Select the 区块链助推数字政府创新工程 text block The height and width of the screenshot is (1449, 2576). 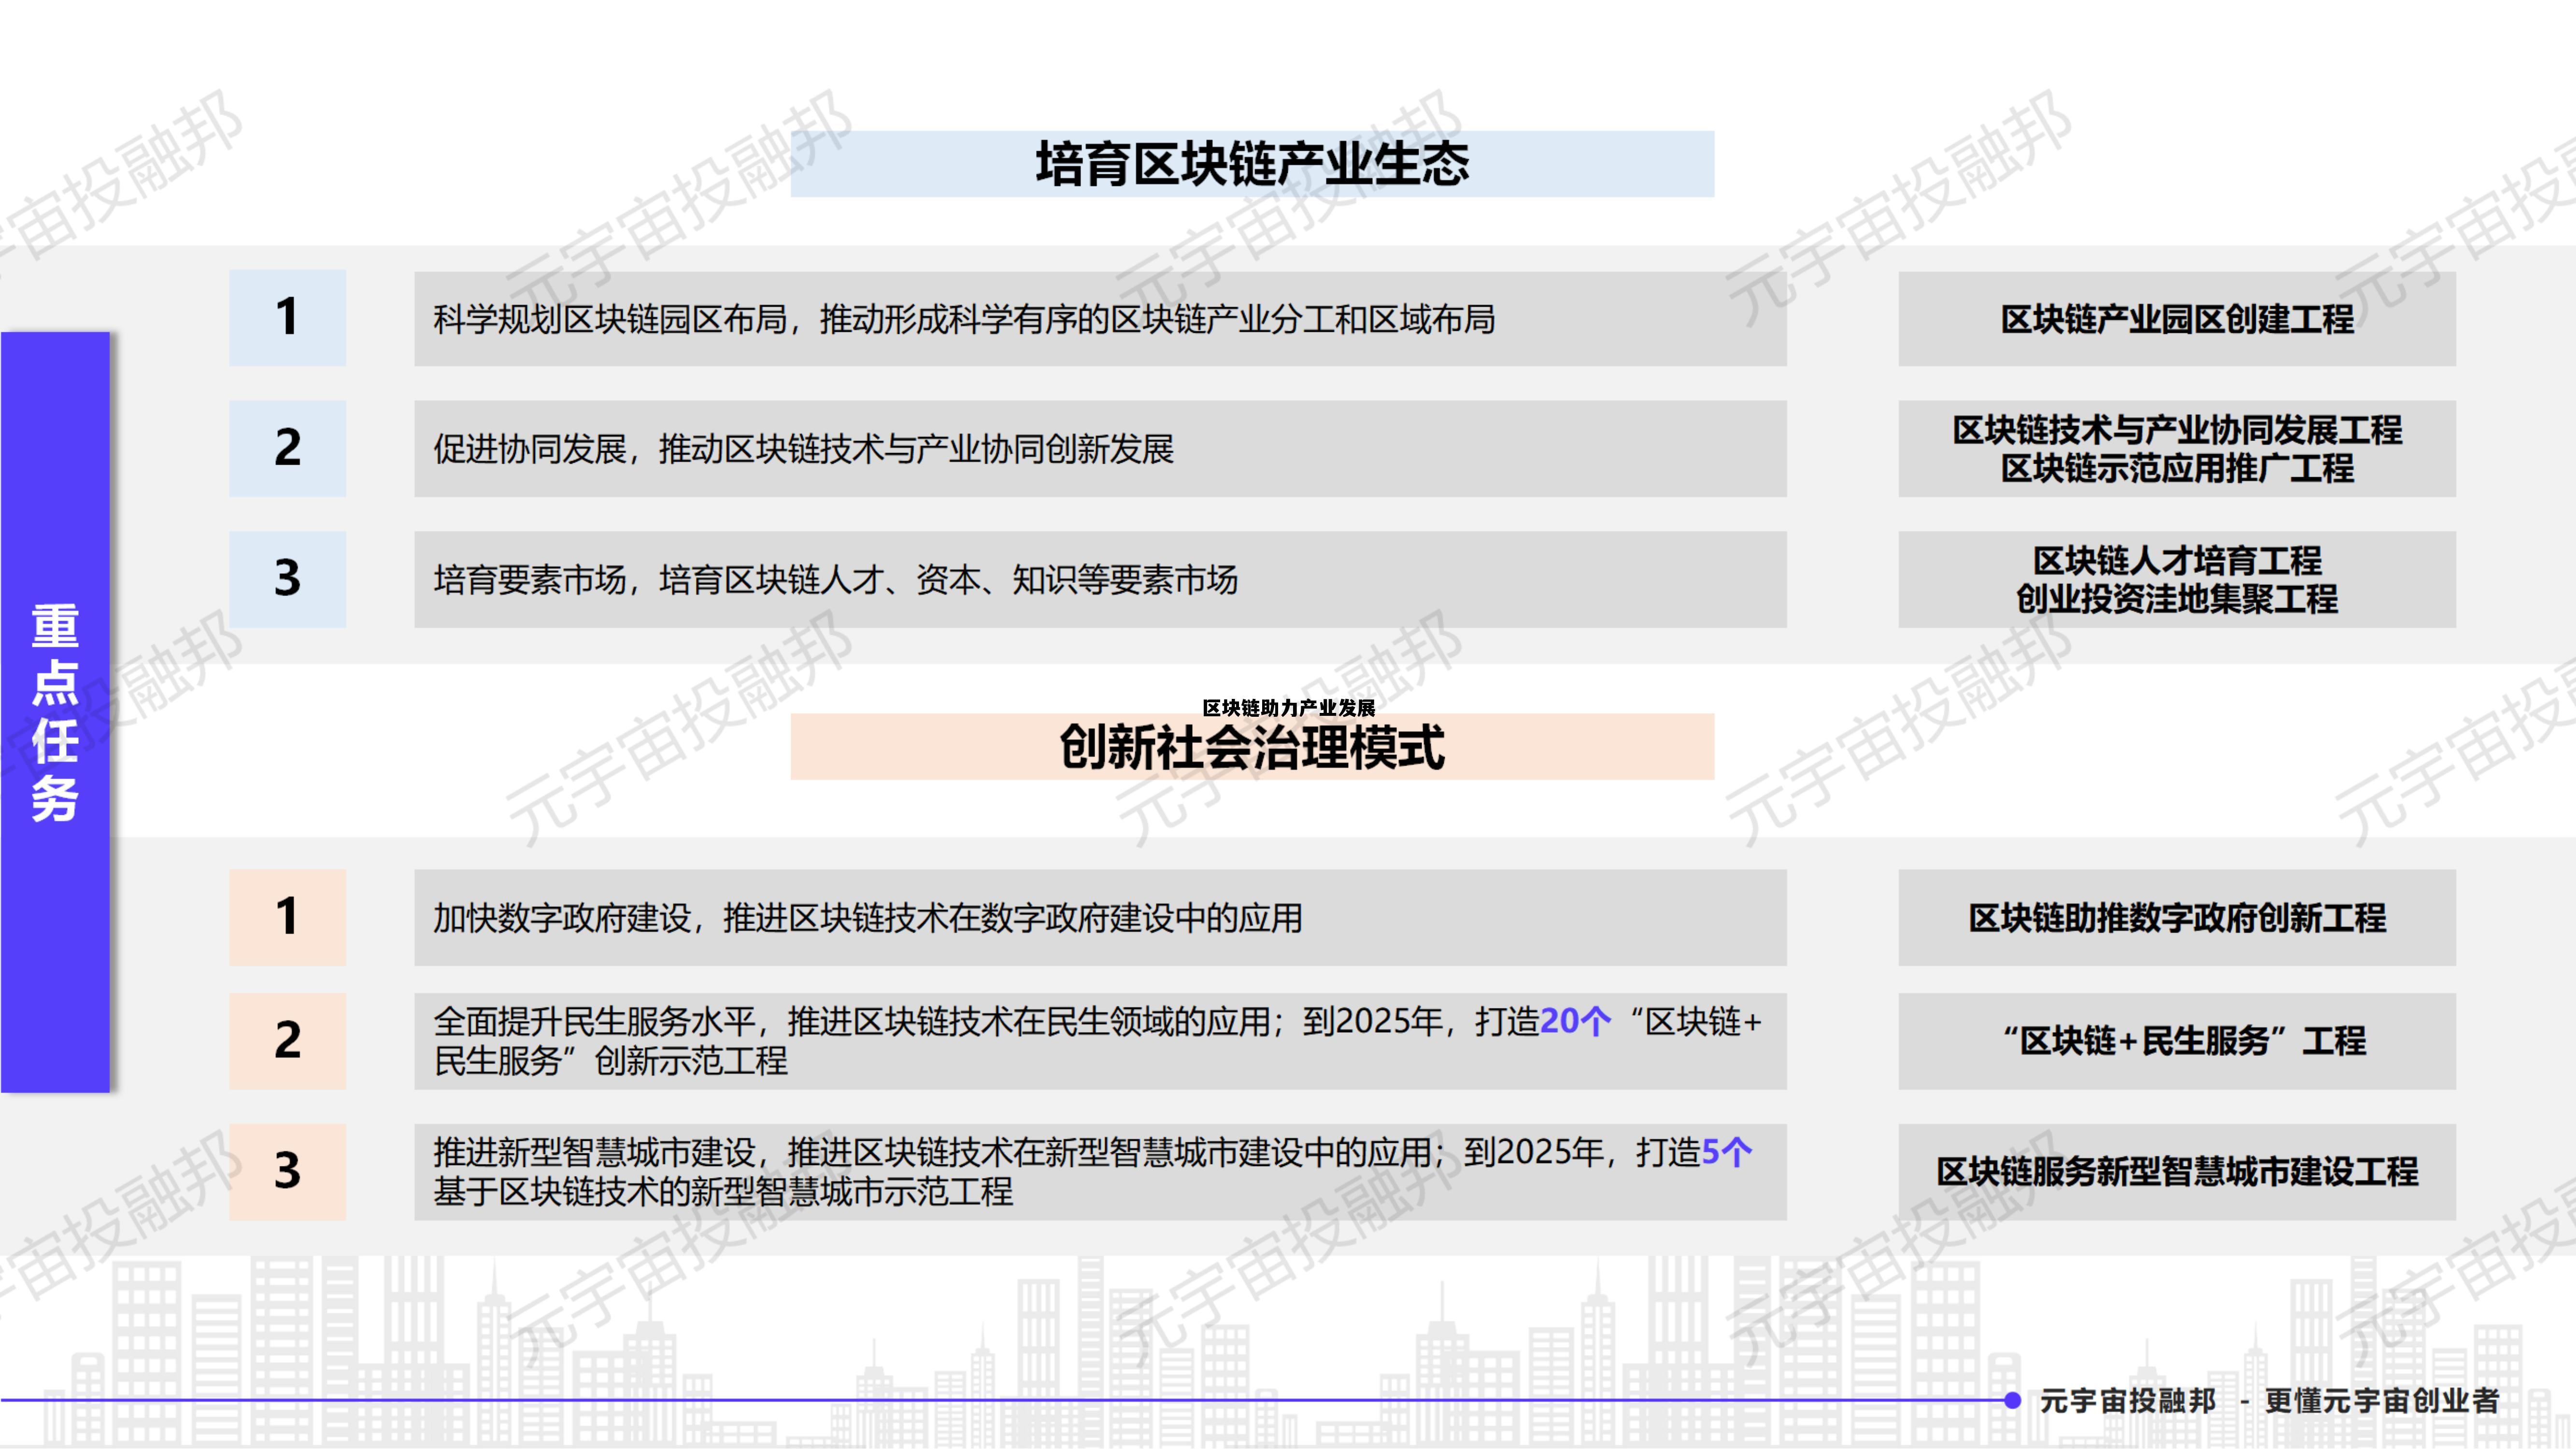(2180, 918)
